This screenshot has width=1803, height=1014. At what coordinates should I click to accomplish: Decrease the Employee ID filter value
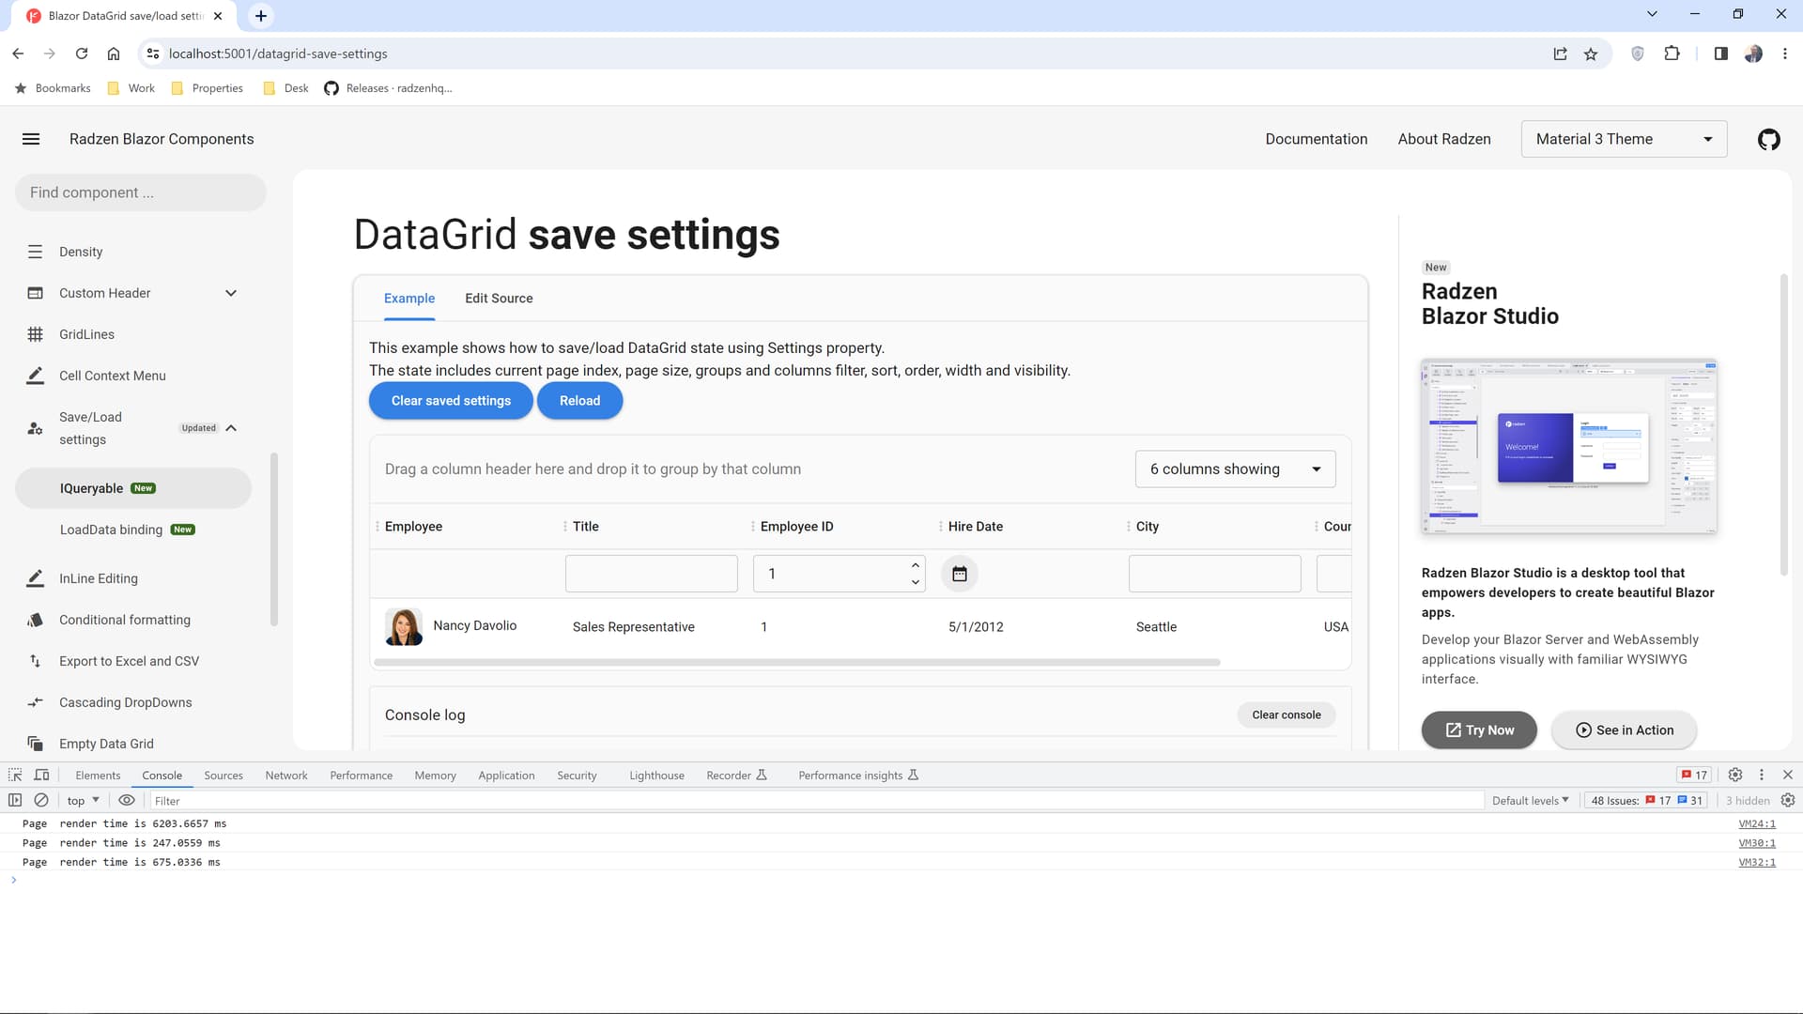(916, 582)
